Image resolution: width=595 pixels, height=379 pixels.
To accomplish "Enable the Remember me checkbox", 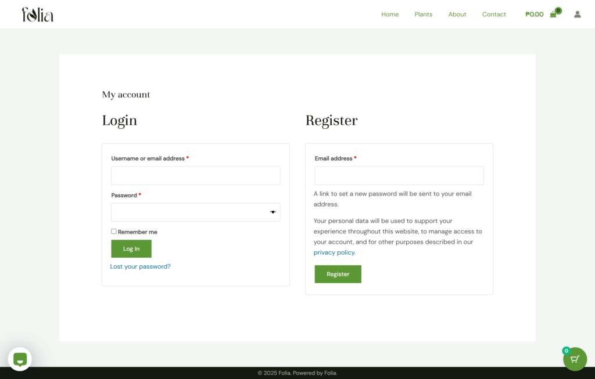I will (114, 232).
